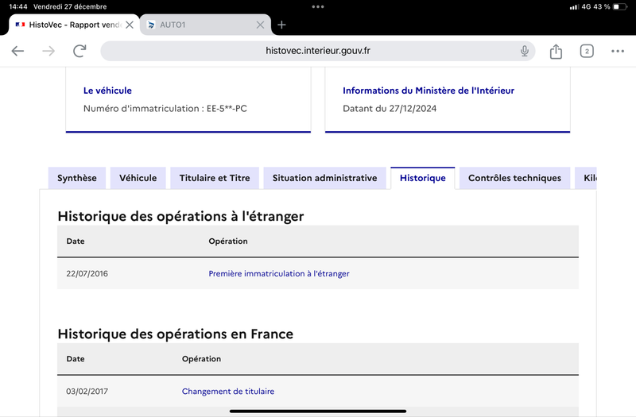Screen dimensions: 636x417
Task: Tap the cellular signal bars icon
Action: pyautogui.click(x=574, y=7)
